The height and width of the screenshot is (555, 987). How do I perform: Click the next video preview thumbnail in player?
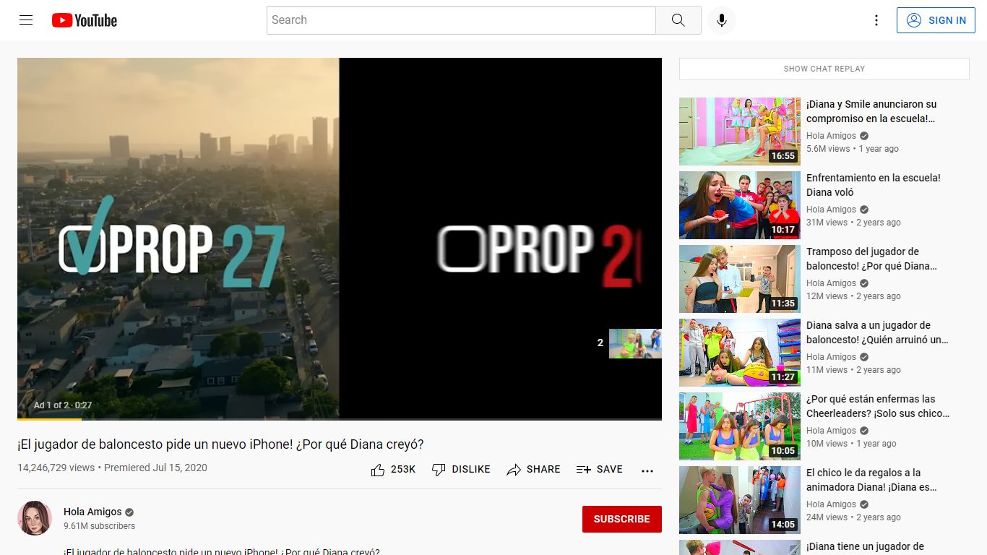pyautogui.click(x=635, y=343)
